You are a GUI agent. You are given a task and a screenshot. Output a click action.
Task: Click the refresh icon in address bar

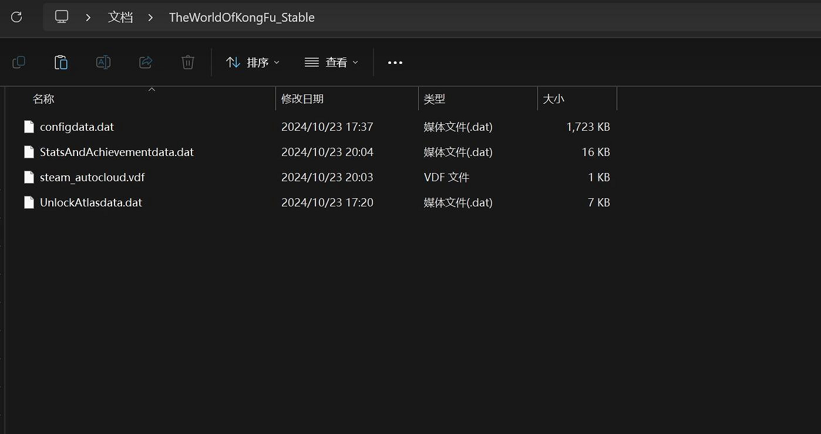pos(16,17)
